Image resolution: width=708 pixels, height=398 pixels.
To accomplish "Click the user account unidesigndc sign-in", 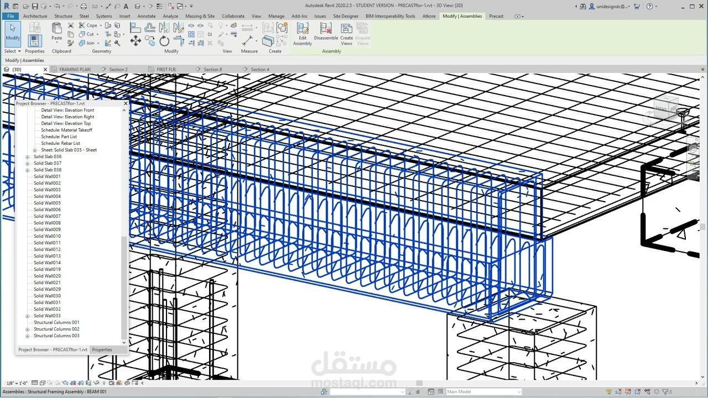I will pyautogui.click(x=609, y=7).
